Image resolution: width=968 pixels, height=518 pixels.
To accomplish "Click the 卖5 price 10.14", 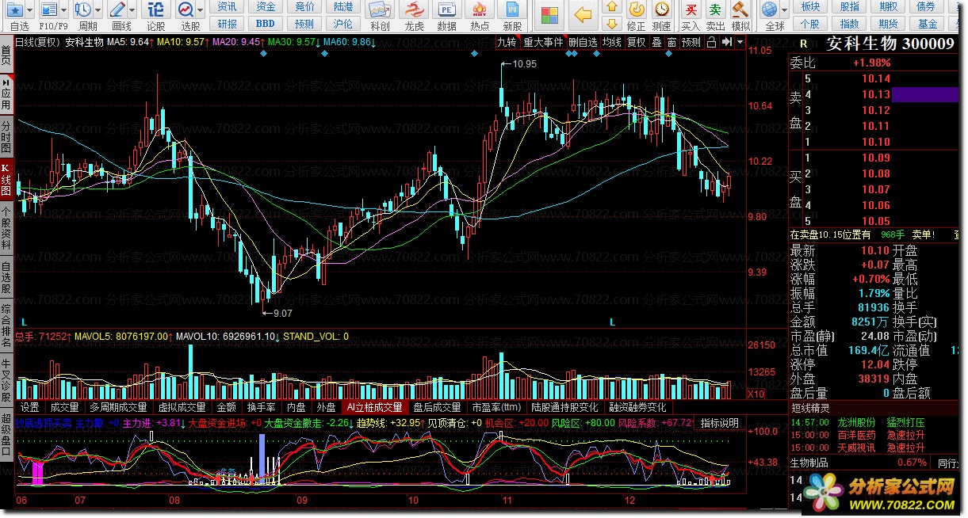I will 876,78.
